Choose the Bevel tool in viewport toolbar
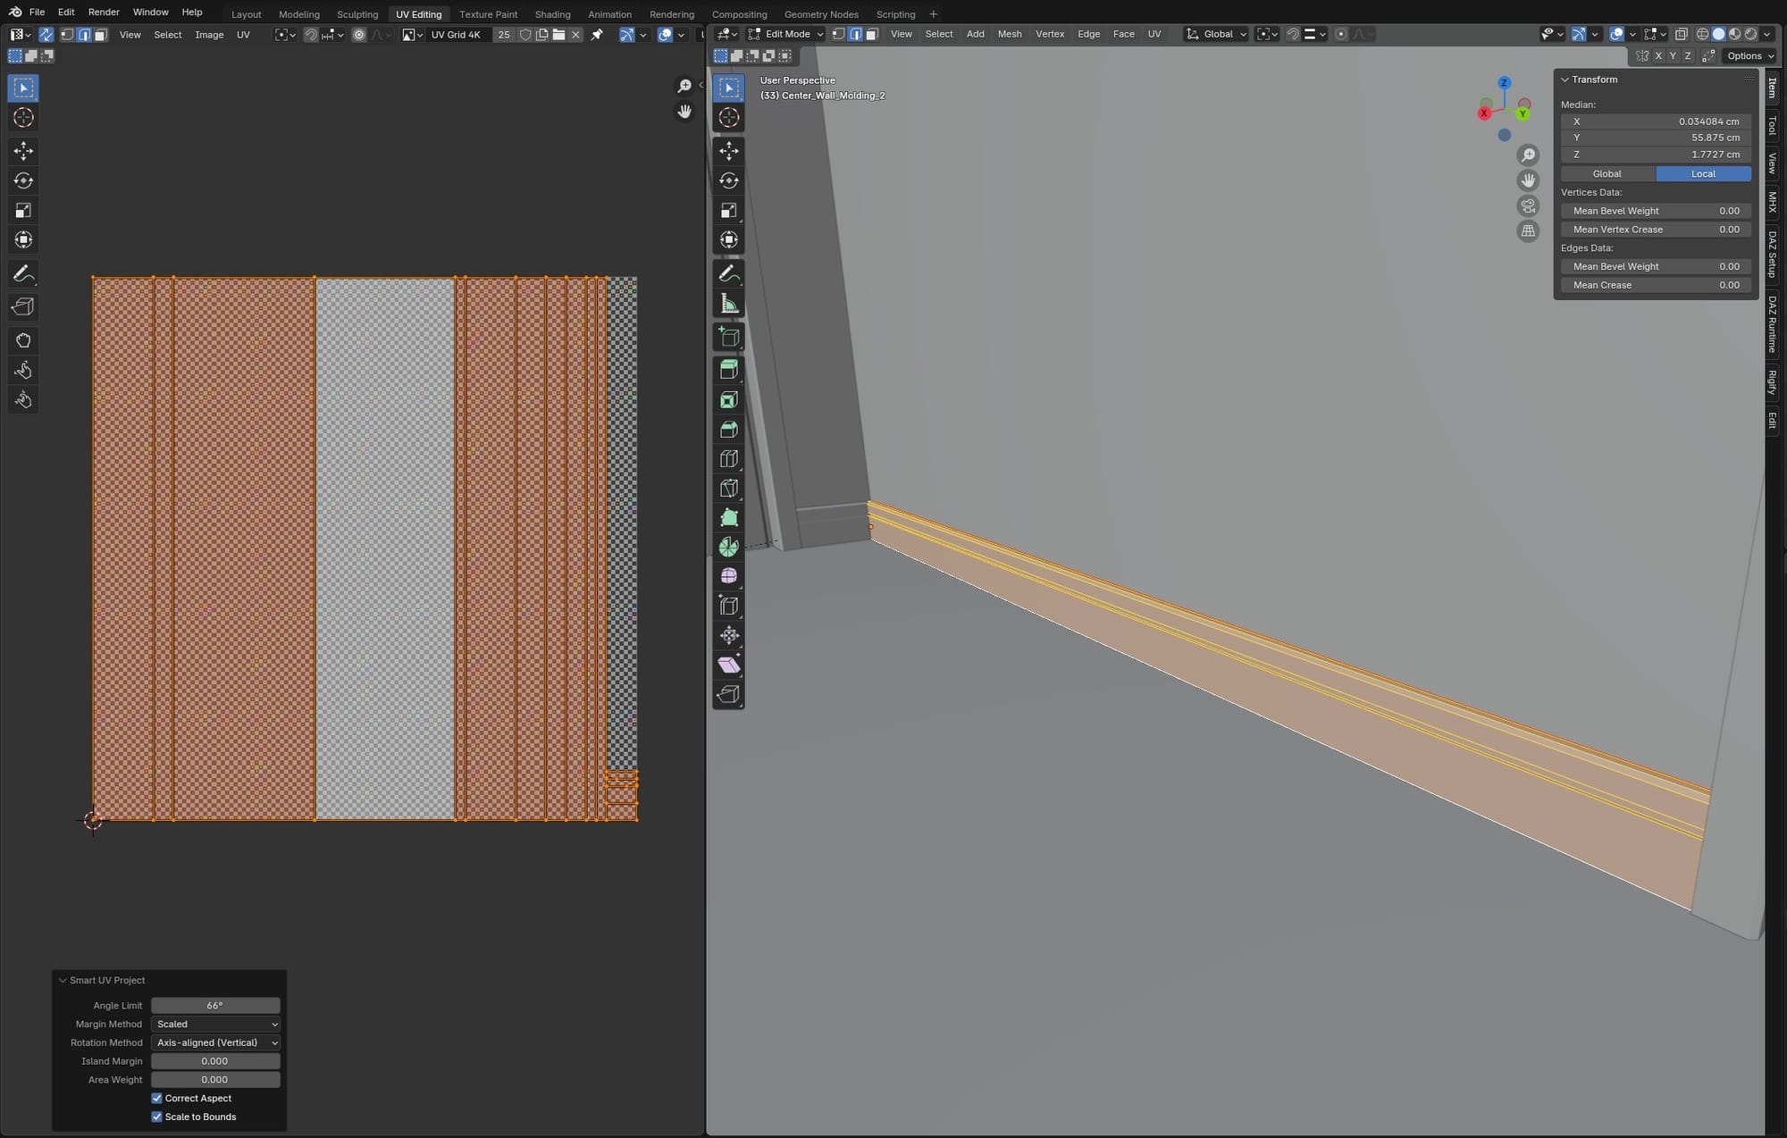The width and height of the screenshot is (1787, 1138). (729, 430)
